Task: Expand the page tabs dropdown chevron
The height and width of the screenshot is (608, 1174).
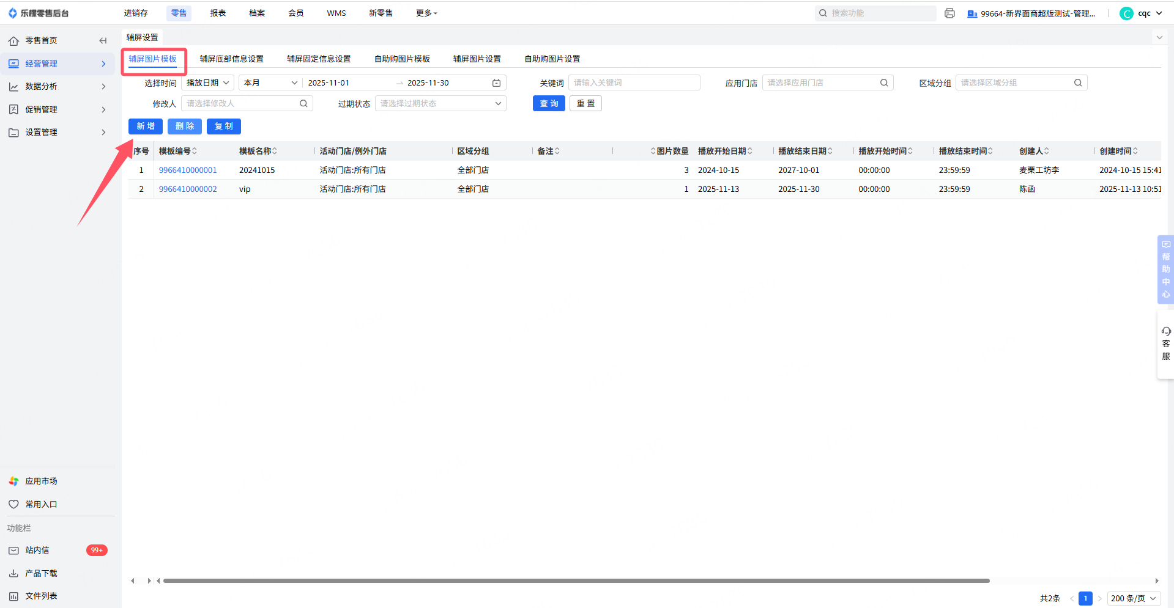Action: [x=1159, y=38]
